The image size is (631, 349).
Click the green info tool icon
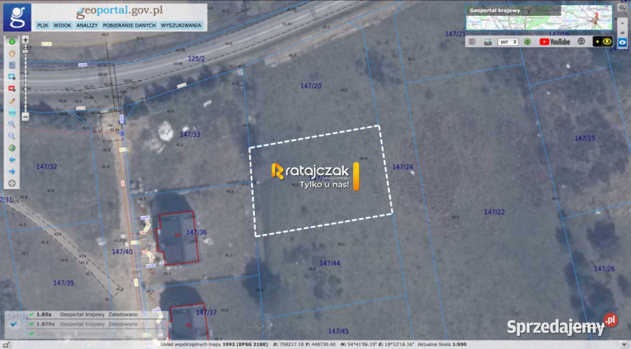(x=12, y=41)
